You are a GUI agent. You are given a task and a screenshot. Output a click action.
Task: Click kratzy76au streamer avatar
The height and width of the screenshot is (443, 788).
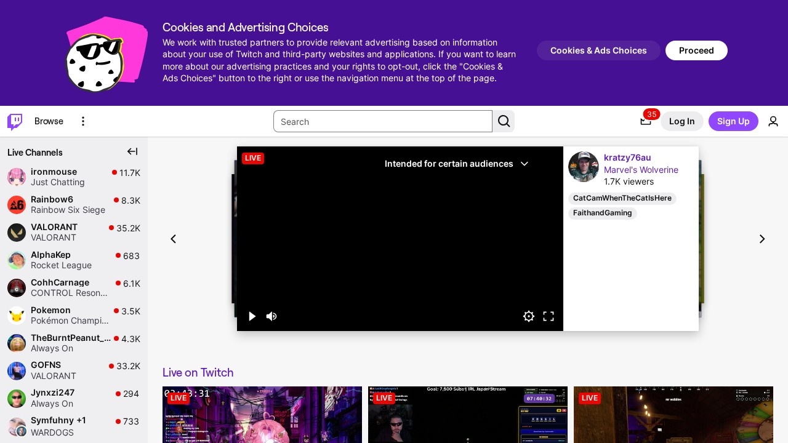584,167
